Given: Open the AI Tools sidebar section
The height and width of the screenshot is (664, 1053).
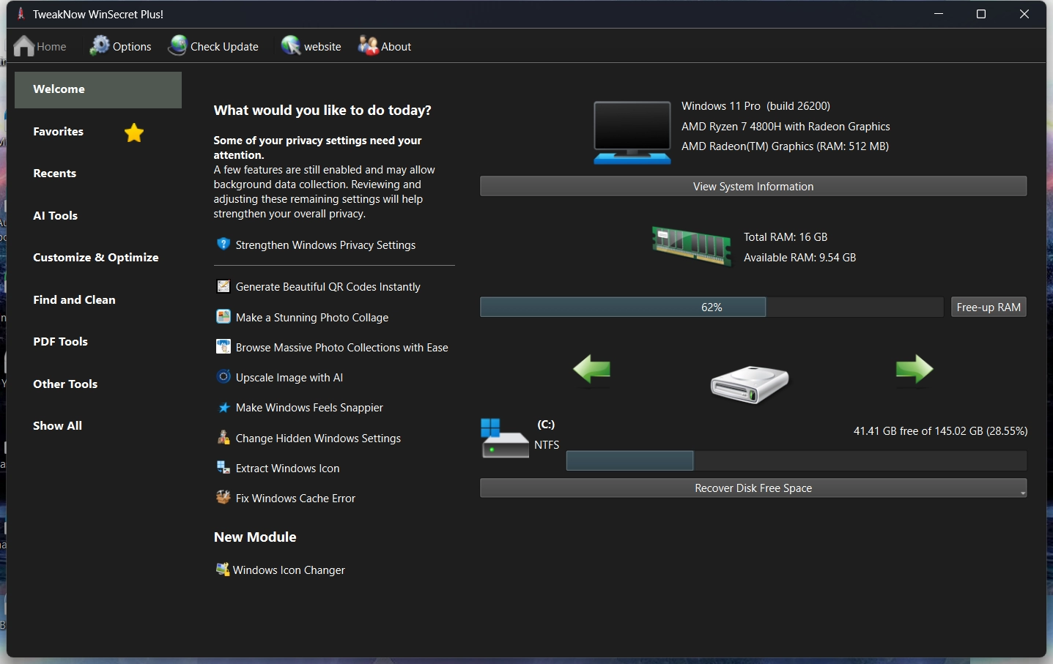Looking at the screenshot, I should (56, 216).
